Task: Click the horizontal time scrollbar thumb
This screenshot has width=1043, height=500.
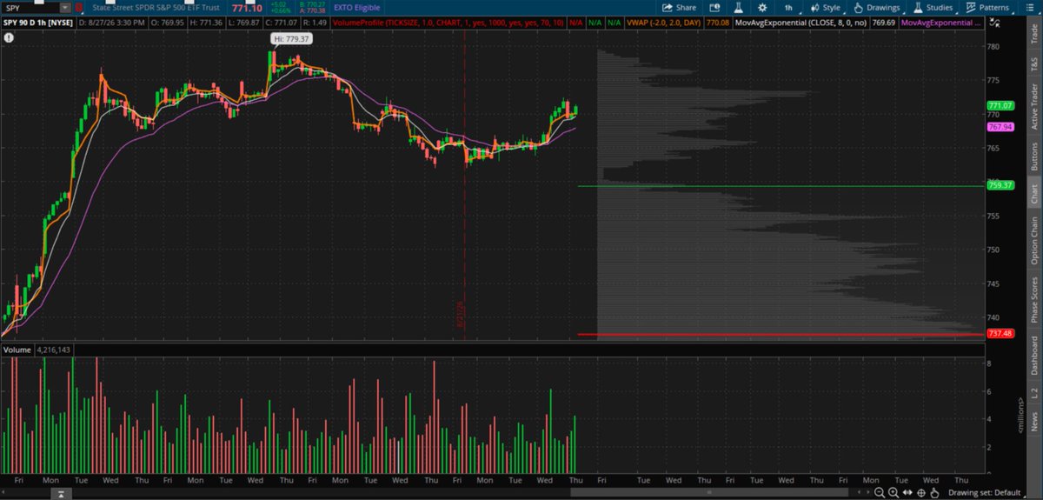Action: click(708, 492)
